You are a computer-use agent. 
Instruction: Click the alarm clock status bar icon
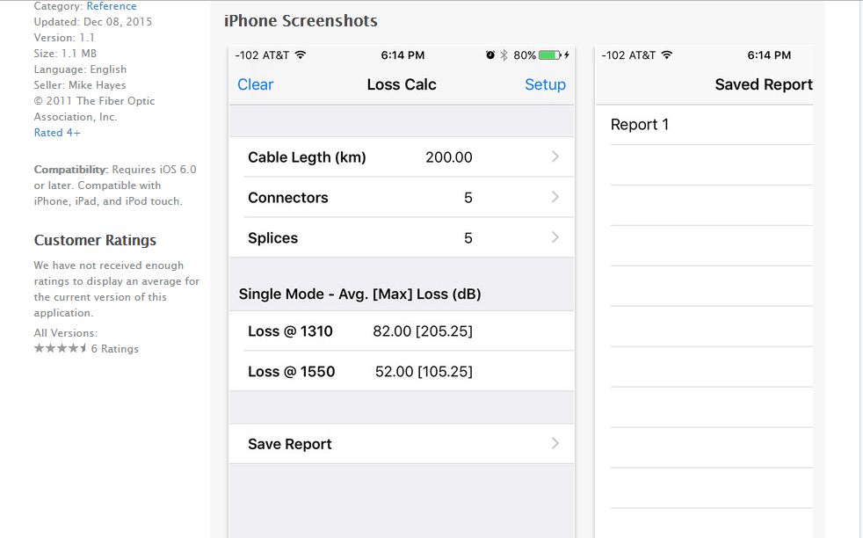point(490,55)
